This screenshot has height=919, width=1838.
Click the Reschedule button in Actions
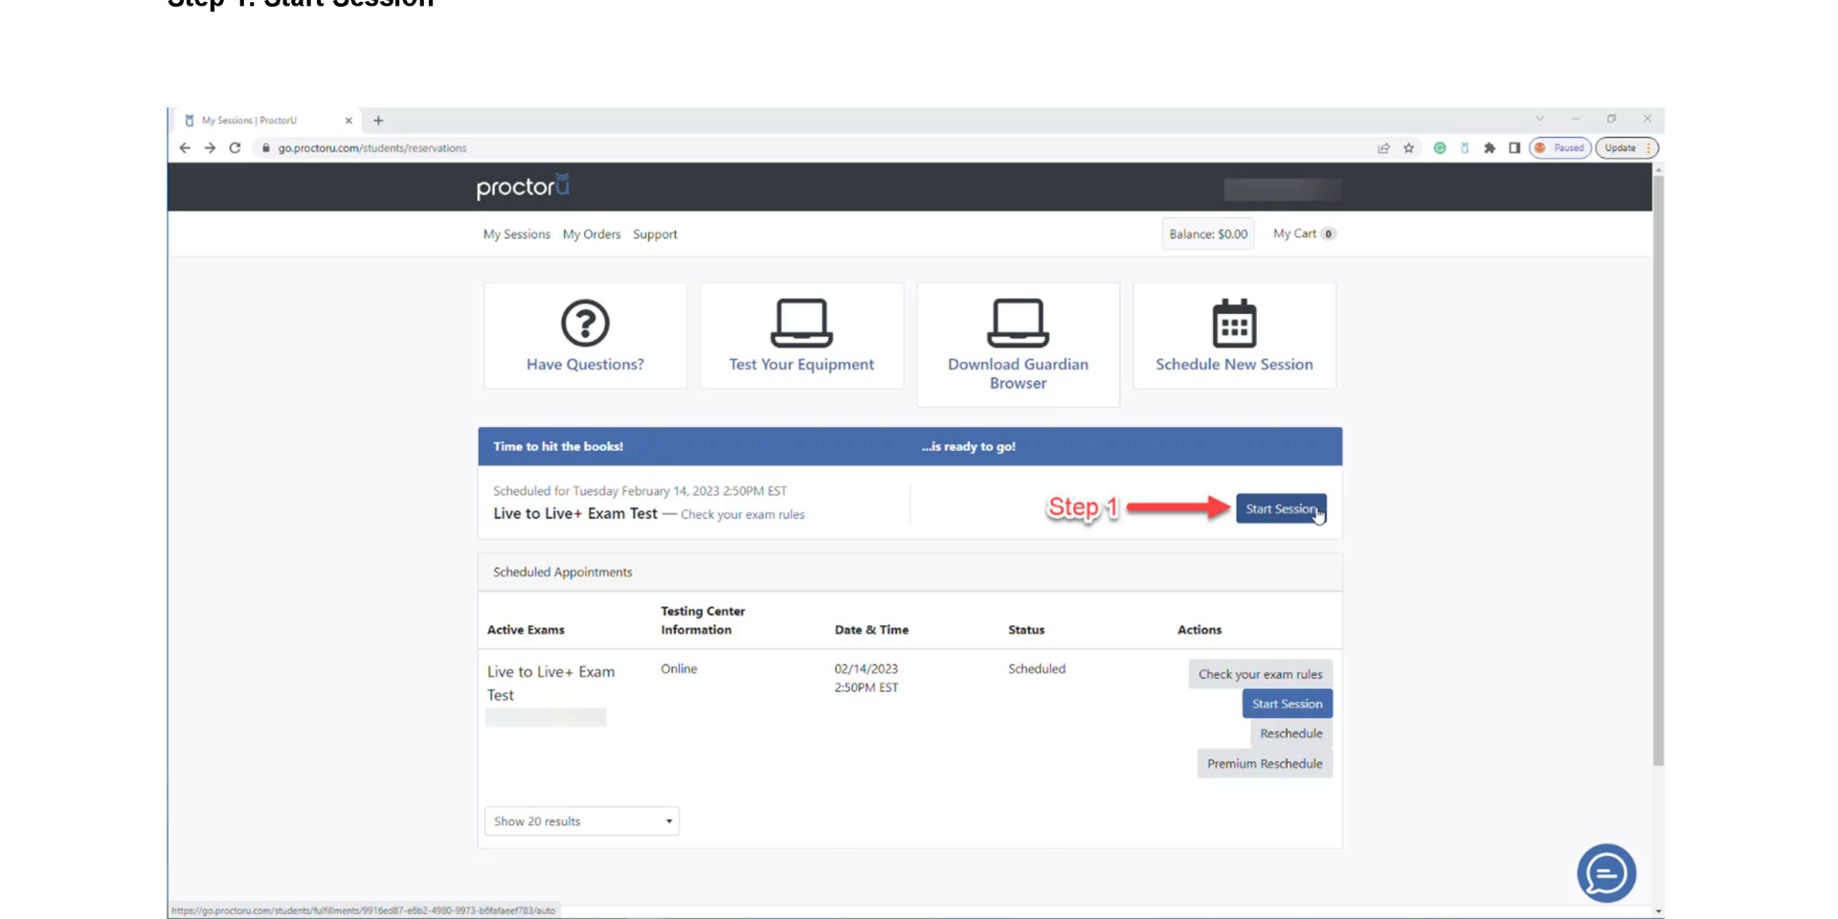[1290, 734]
